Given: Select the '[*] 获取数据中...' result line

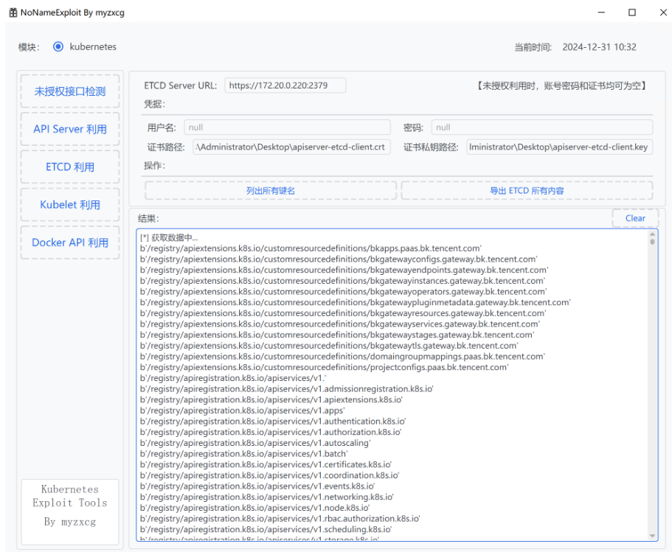Looking at the screenshot, I should coord(169,237).
